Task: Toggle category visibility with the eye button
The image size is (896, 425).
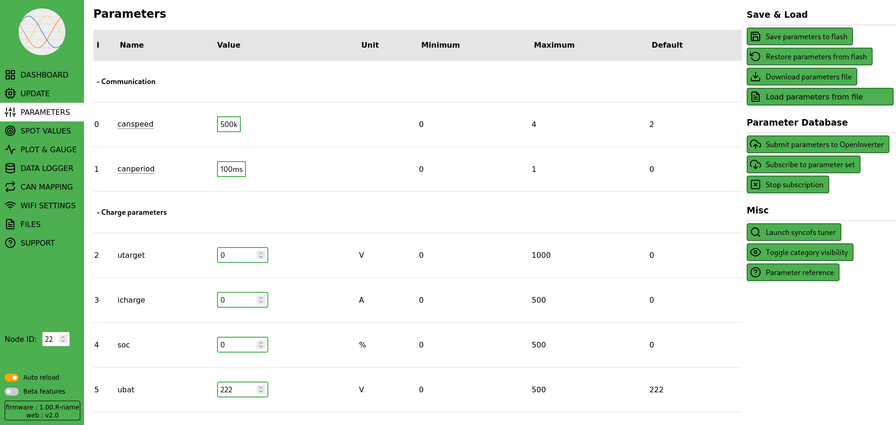Action: click(800, 252)
